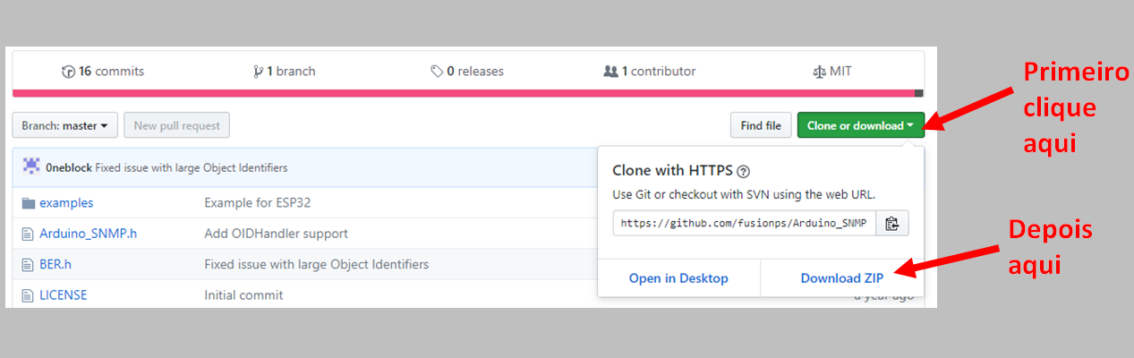
Task: Click the 0neblock user avatar icon
Action: coord(31,166)
